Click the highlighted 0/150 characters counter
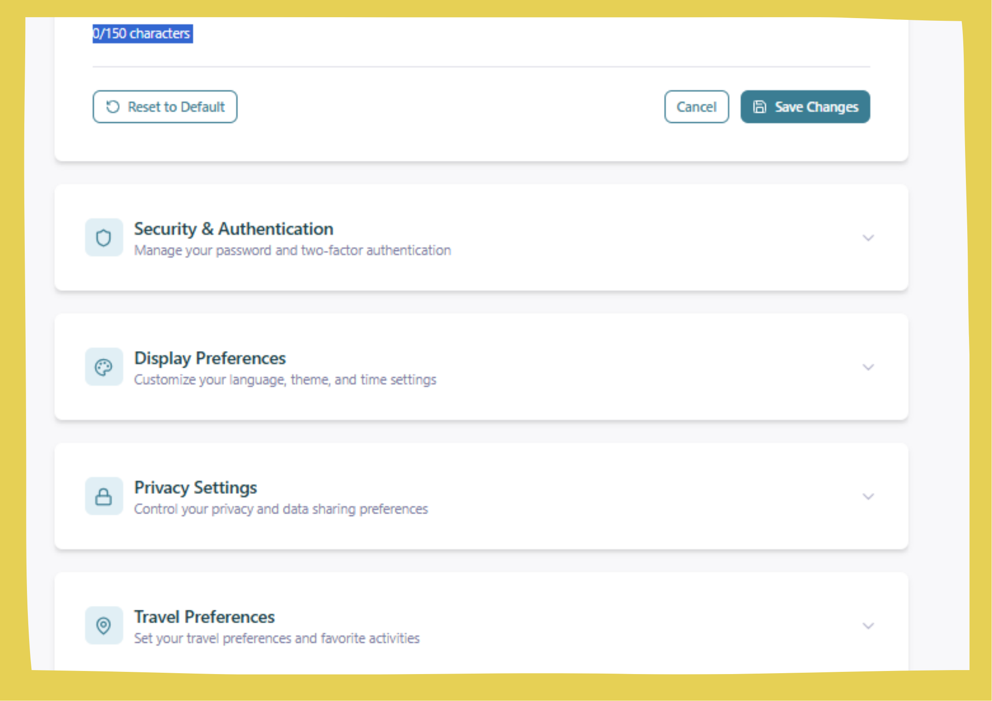 tap(142, 34)
